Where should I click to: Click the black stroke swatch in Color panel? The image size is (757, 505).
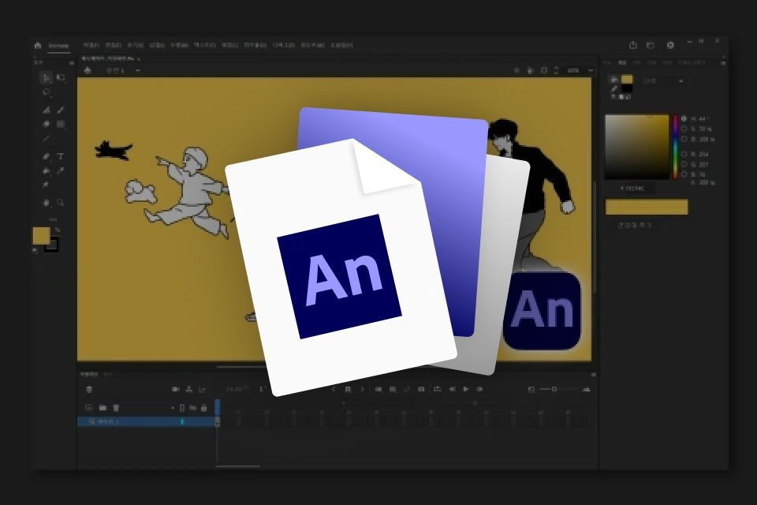627,89
